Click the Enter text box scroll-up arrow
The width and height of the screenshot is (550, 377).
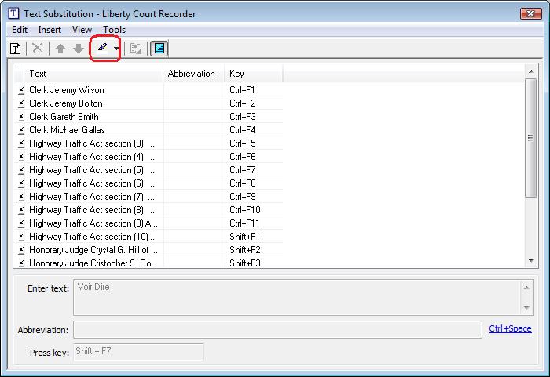point(526,288)
